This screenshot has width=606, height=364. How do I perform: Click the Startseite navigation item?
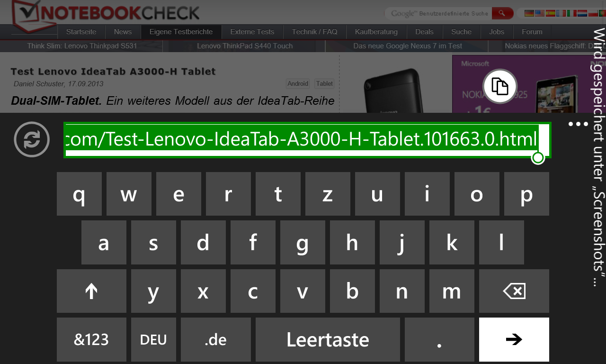click(81, 32)
